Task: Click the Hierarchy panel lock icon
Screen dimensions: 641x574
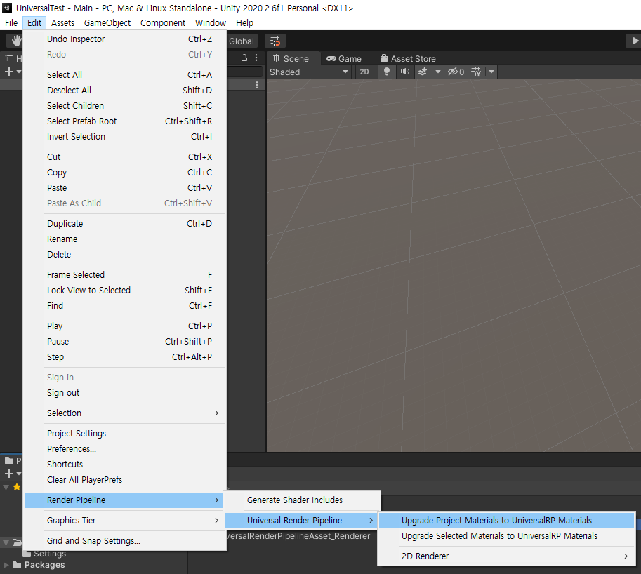Action: 244,58
